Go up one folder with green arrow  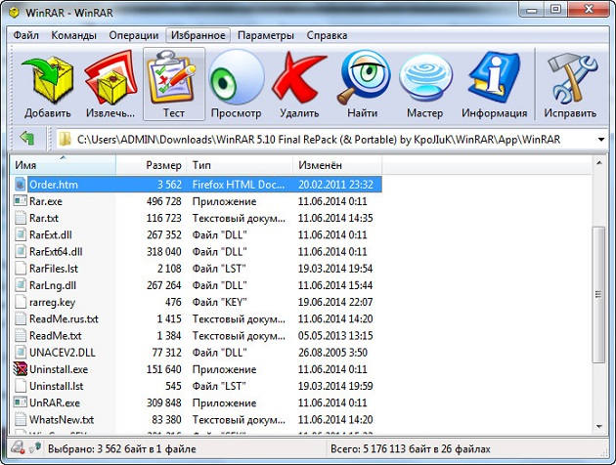pyautogui.click(x=27, y=138)
